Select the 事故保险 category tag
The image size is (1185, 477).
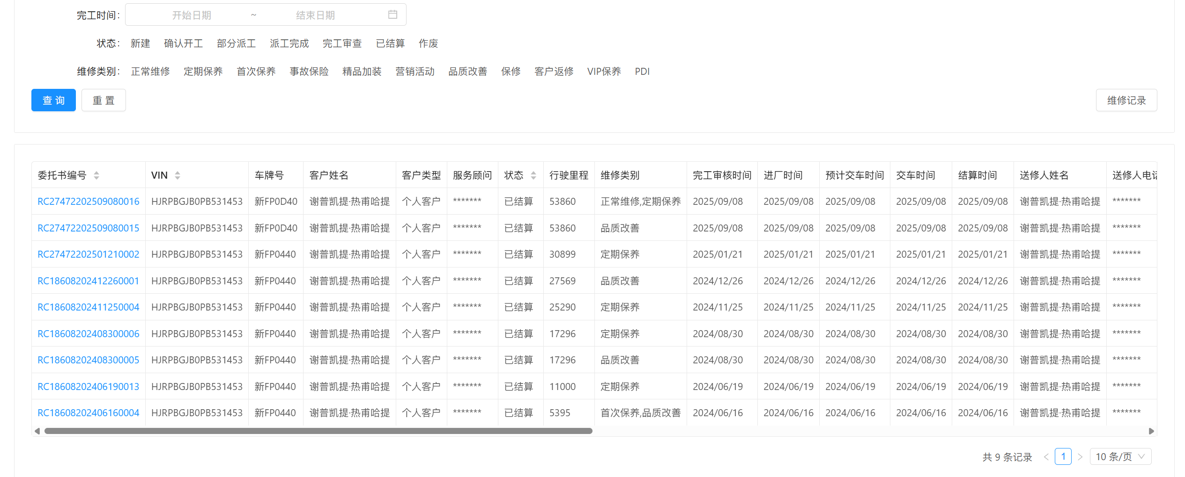point(309,72)
